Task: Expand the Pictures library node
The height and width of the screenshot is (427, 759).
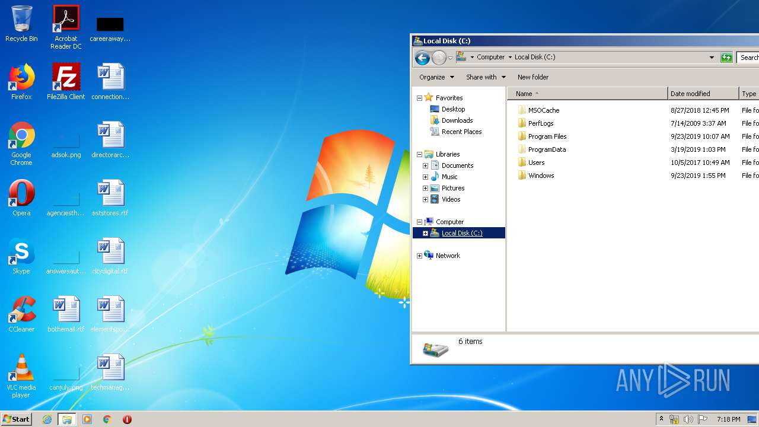Action: [425, 188]
